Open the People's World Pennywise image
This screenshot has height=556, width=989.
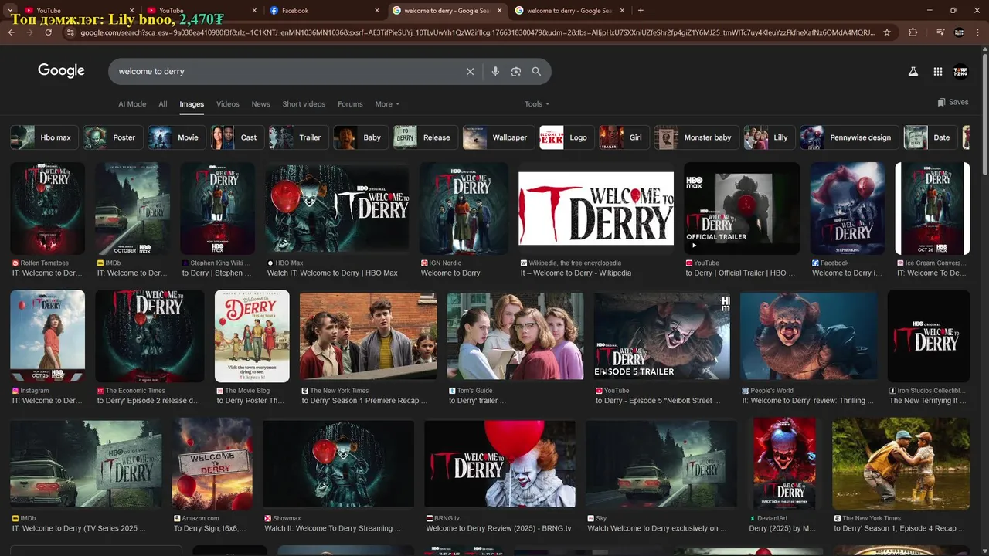coord(808,336)
